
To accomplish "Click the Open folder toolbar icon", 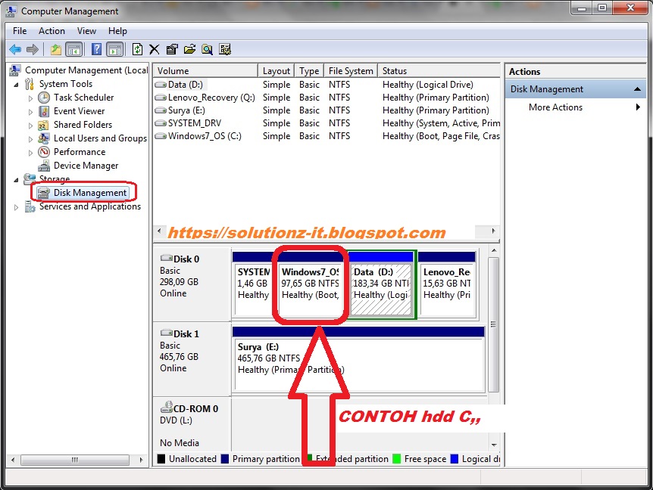I will [x=189, y=49].
